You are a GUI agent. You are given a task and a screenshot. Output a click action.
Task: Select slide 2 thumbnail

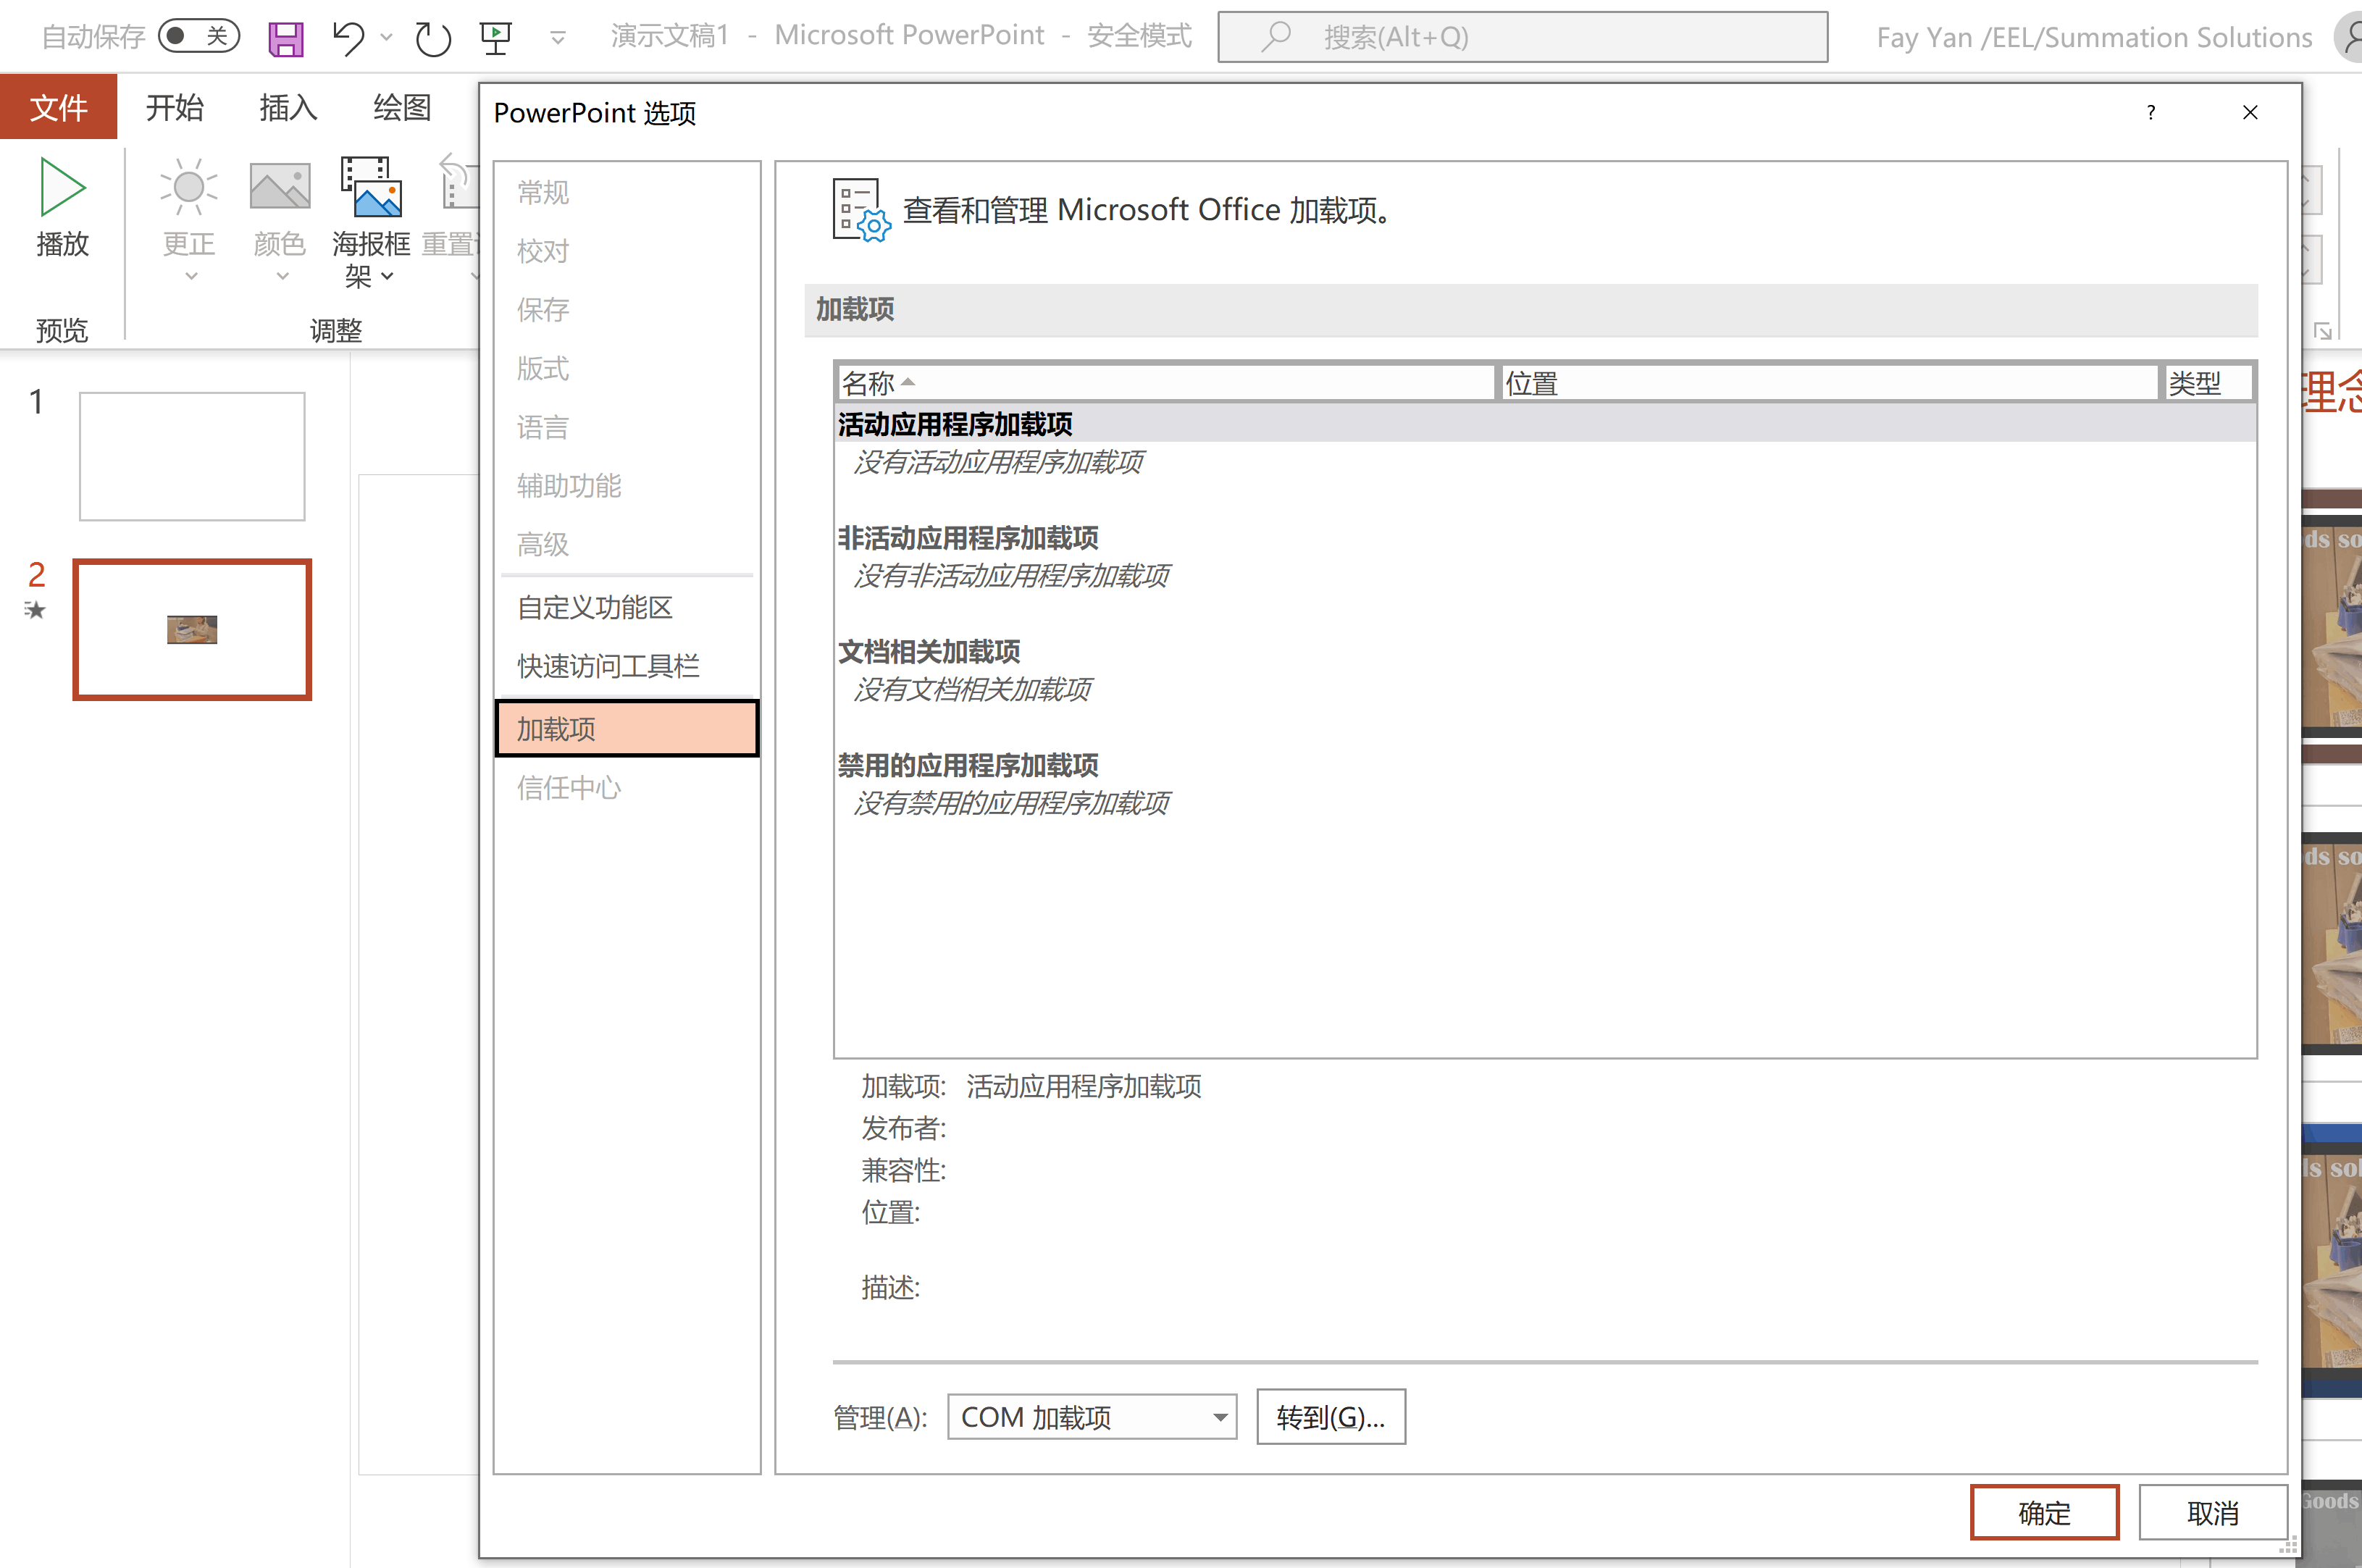click(x=192, y=629)
